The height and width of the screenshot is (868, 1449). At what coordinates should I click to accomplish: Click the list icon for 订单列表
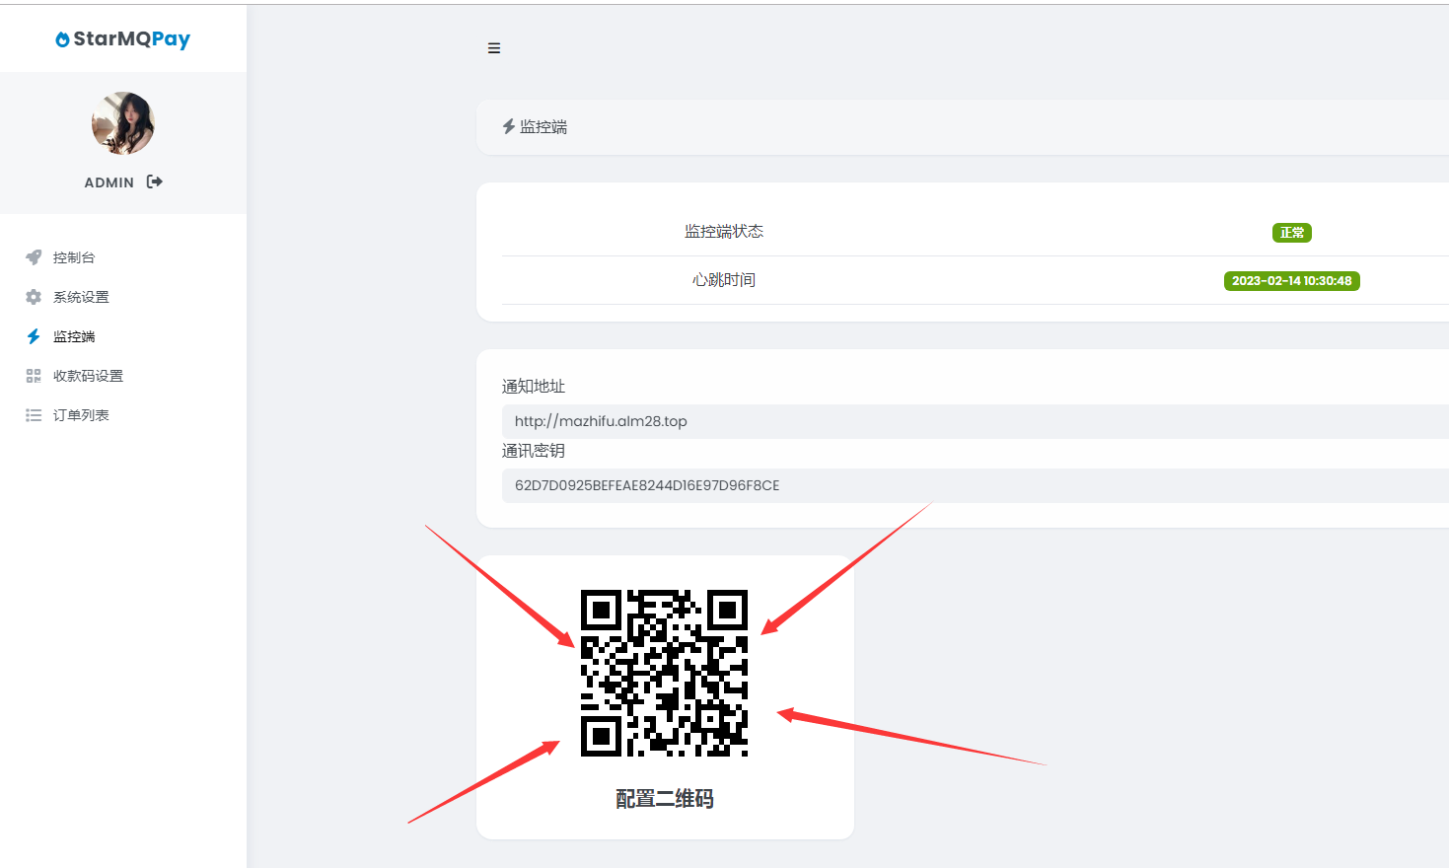34,415
